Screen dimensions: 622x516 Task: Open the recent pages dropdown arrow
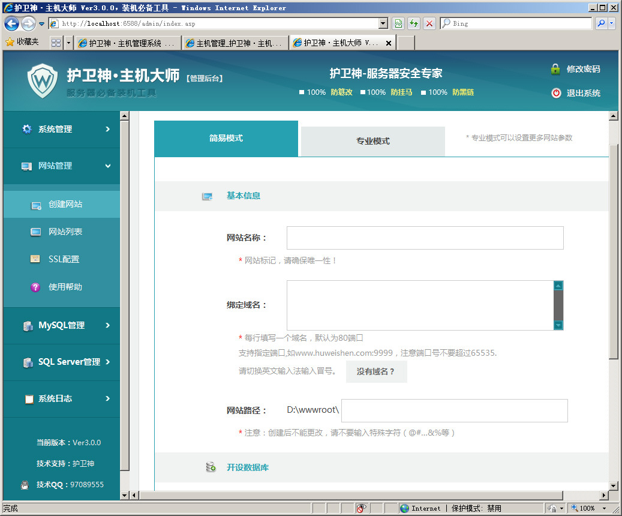point(41,24)
